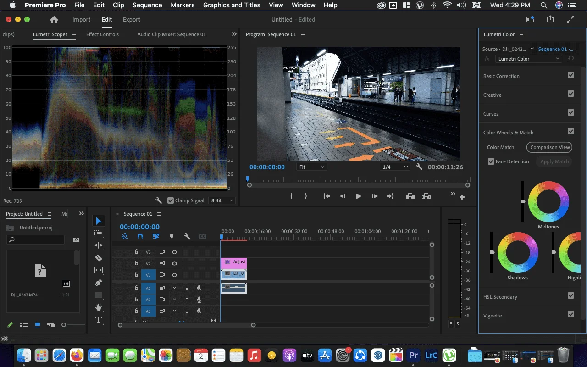Click the Midtones color wheel
This screenshot has width=587, height=367.
coord(548,202)
